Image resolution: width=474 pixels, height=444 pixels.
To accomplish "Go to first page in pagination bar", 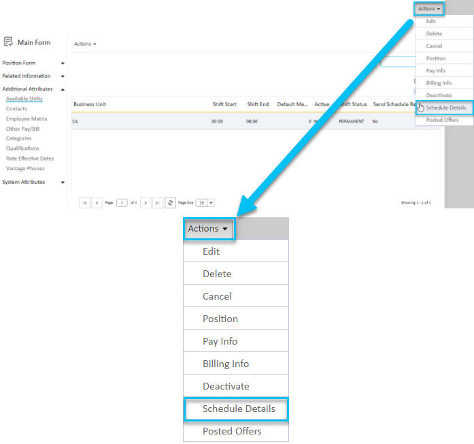I will tap(84, 203).
